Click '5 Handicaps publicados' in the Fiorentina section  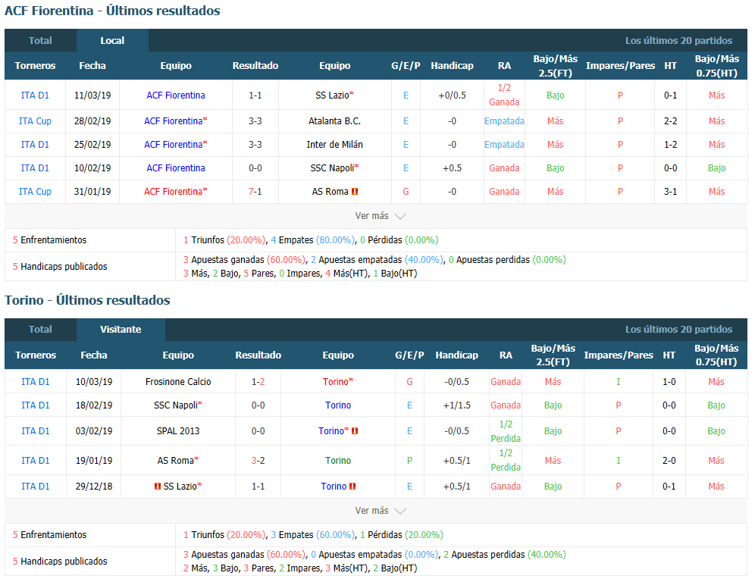point(60,267)
